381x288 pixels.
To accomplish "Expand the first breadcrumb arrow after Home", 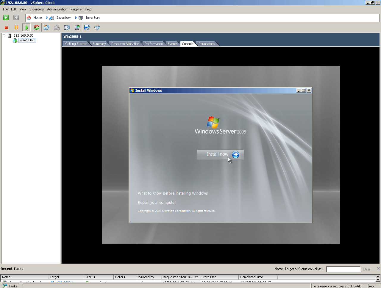I will tap(47, 18).
